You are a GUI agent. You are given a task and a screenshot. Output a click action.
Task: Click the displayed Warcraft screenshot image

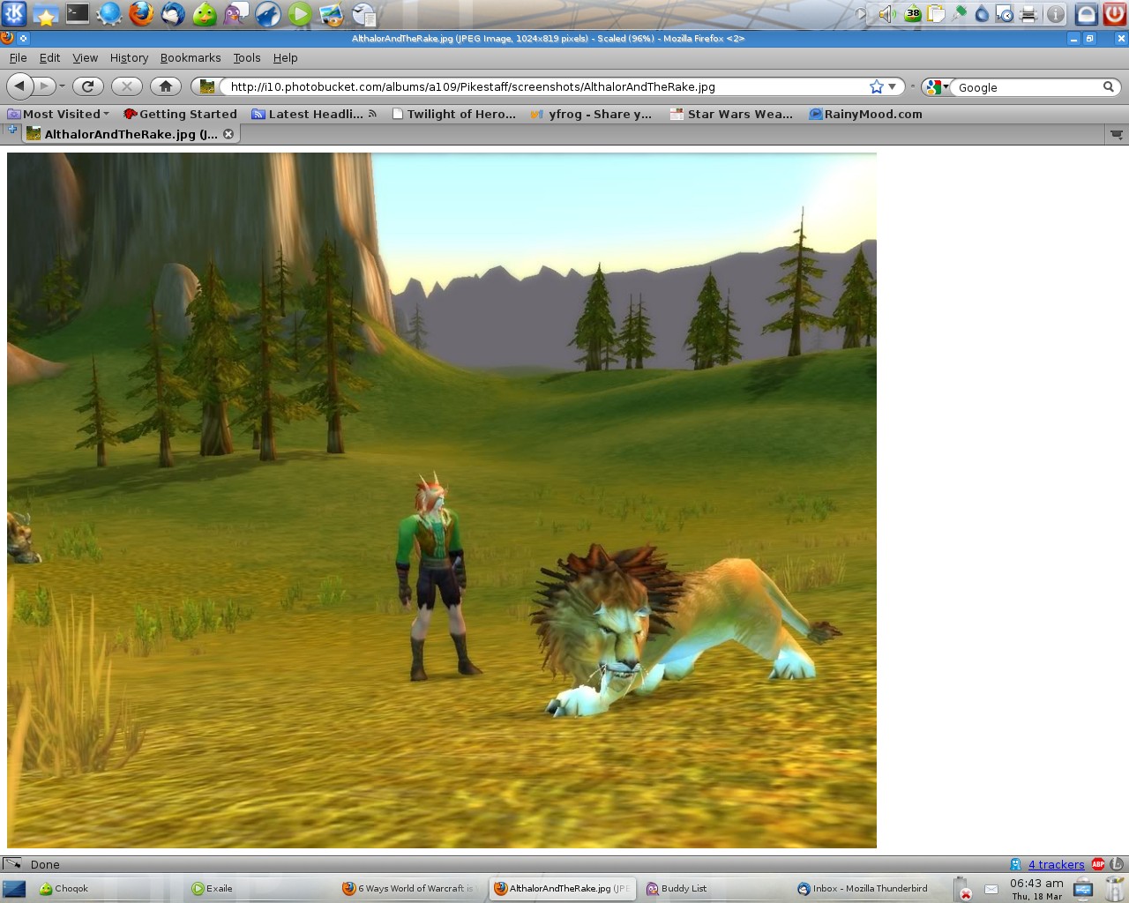click(442, 500)
